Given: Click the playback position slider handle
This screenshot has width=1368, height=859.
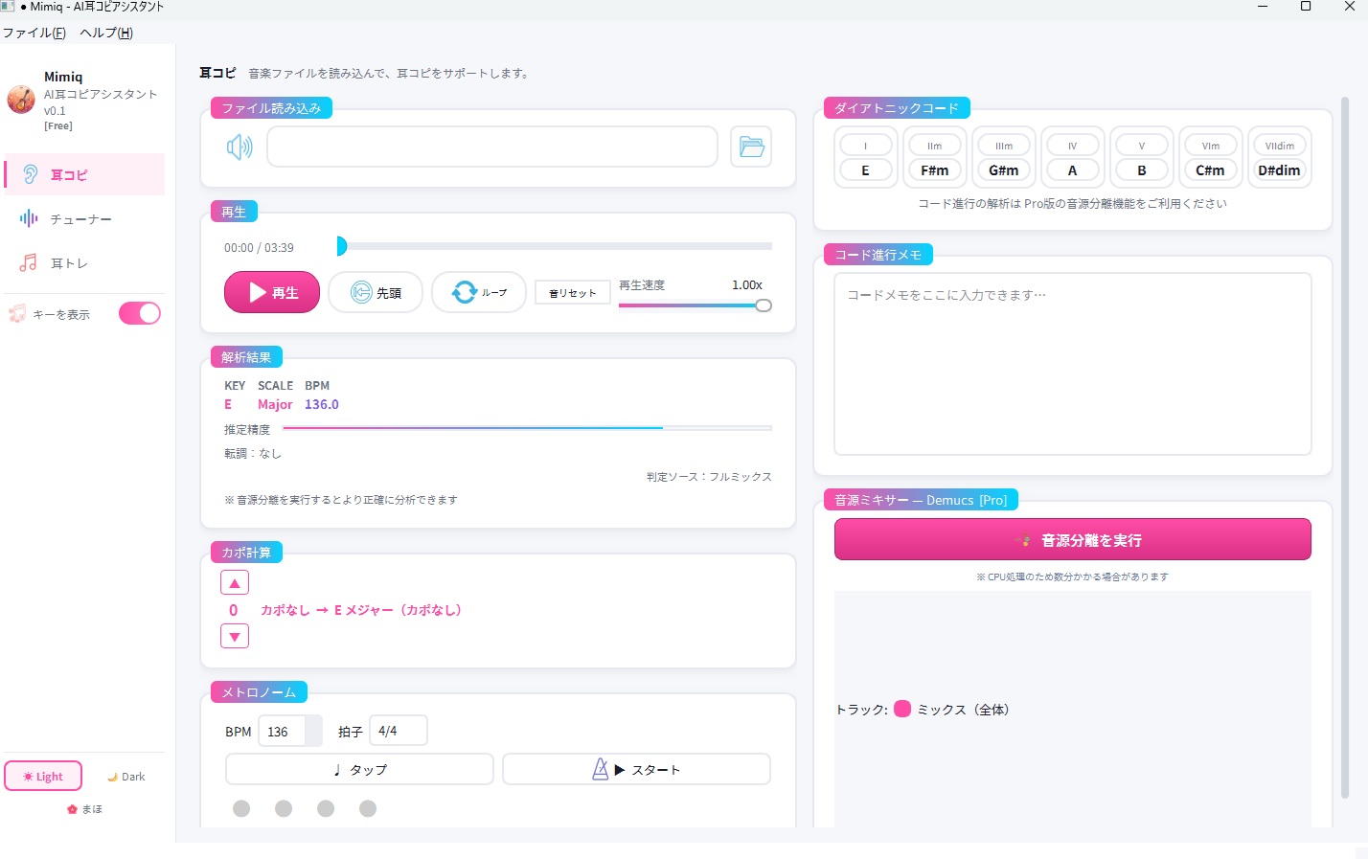Looking at the screenshot, I should (341, 246).
